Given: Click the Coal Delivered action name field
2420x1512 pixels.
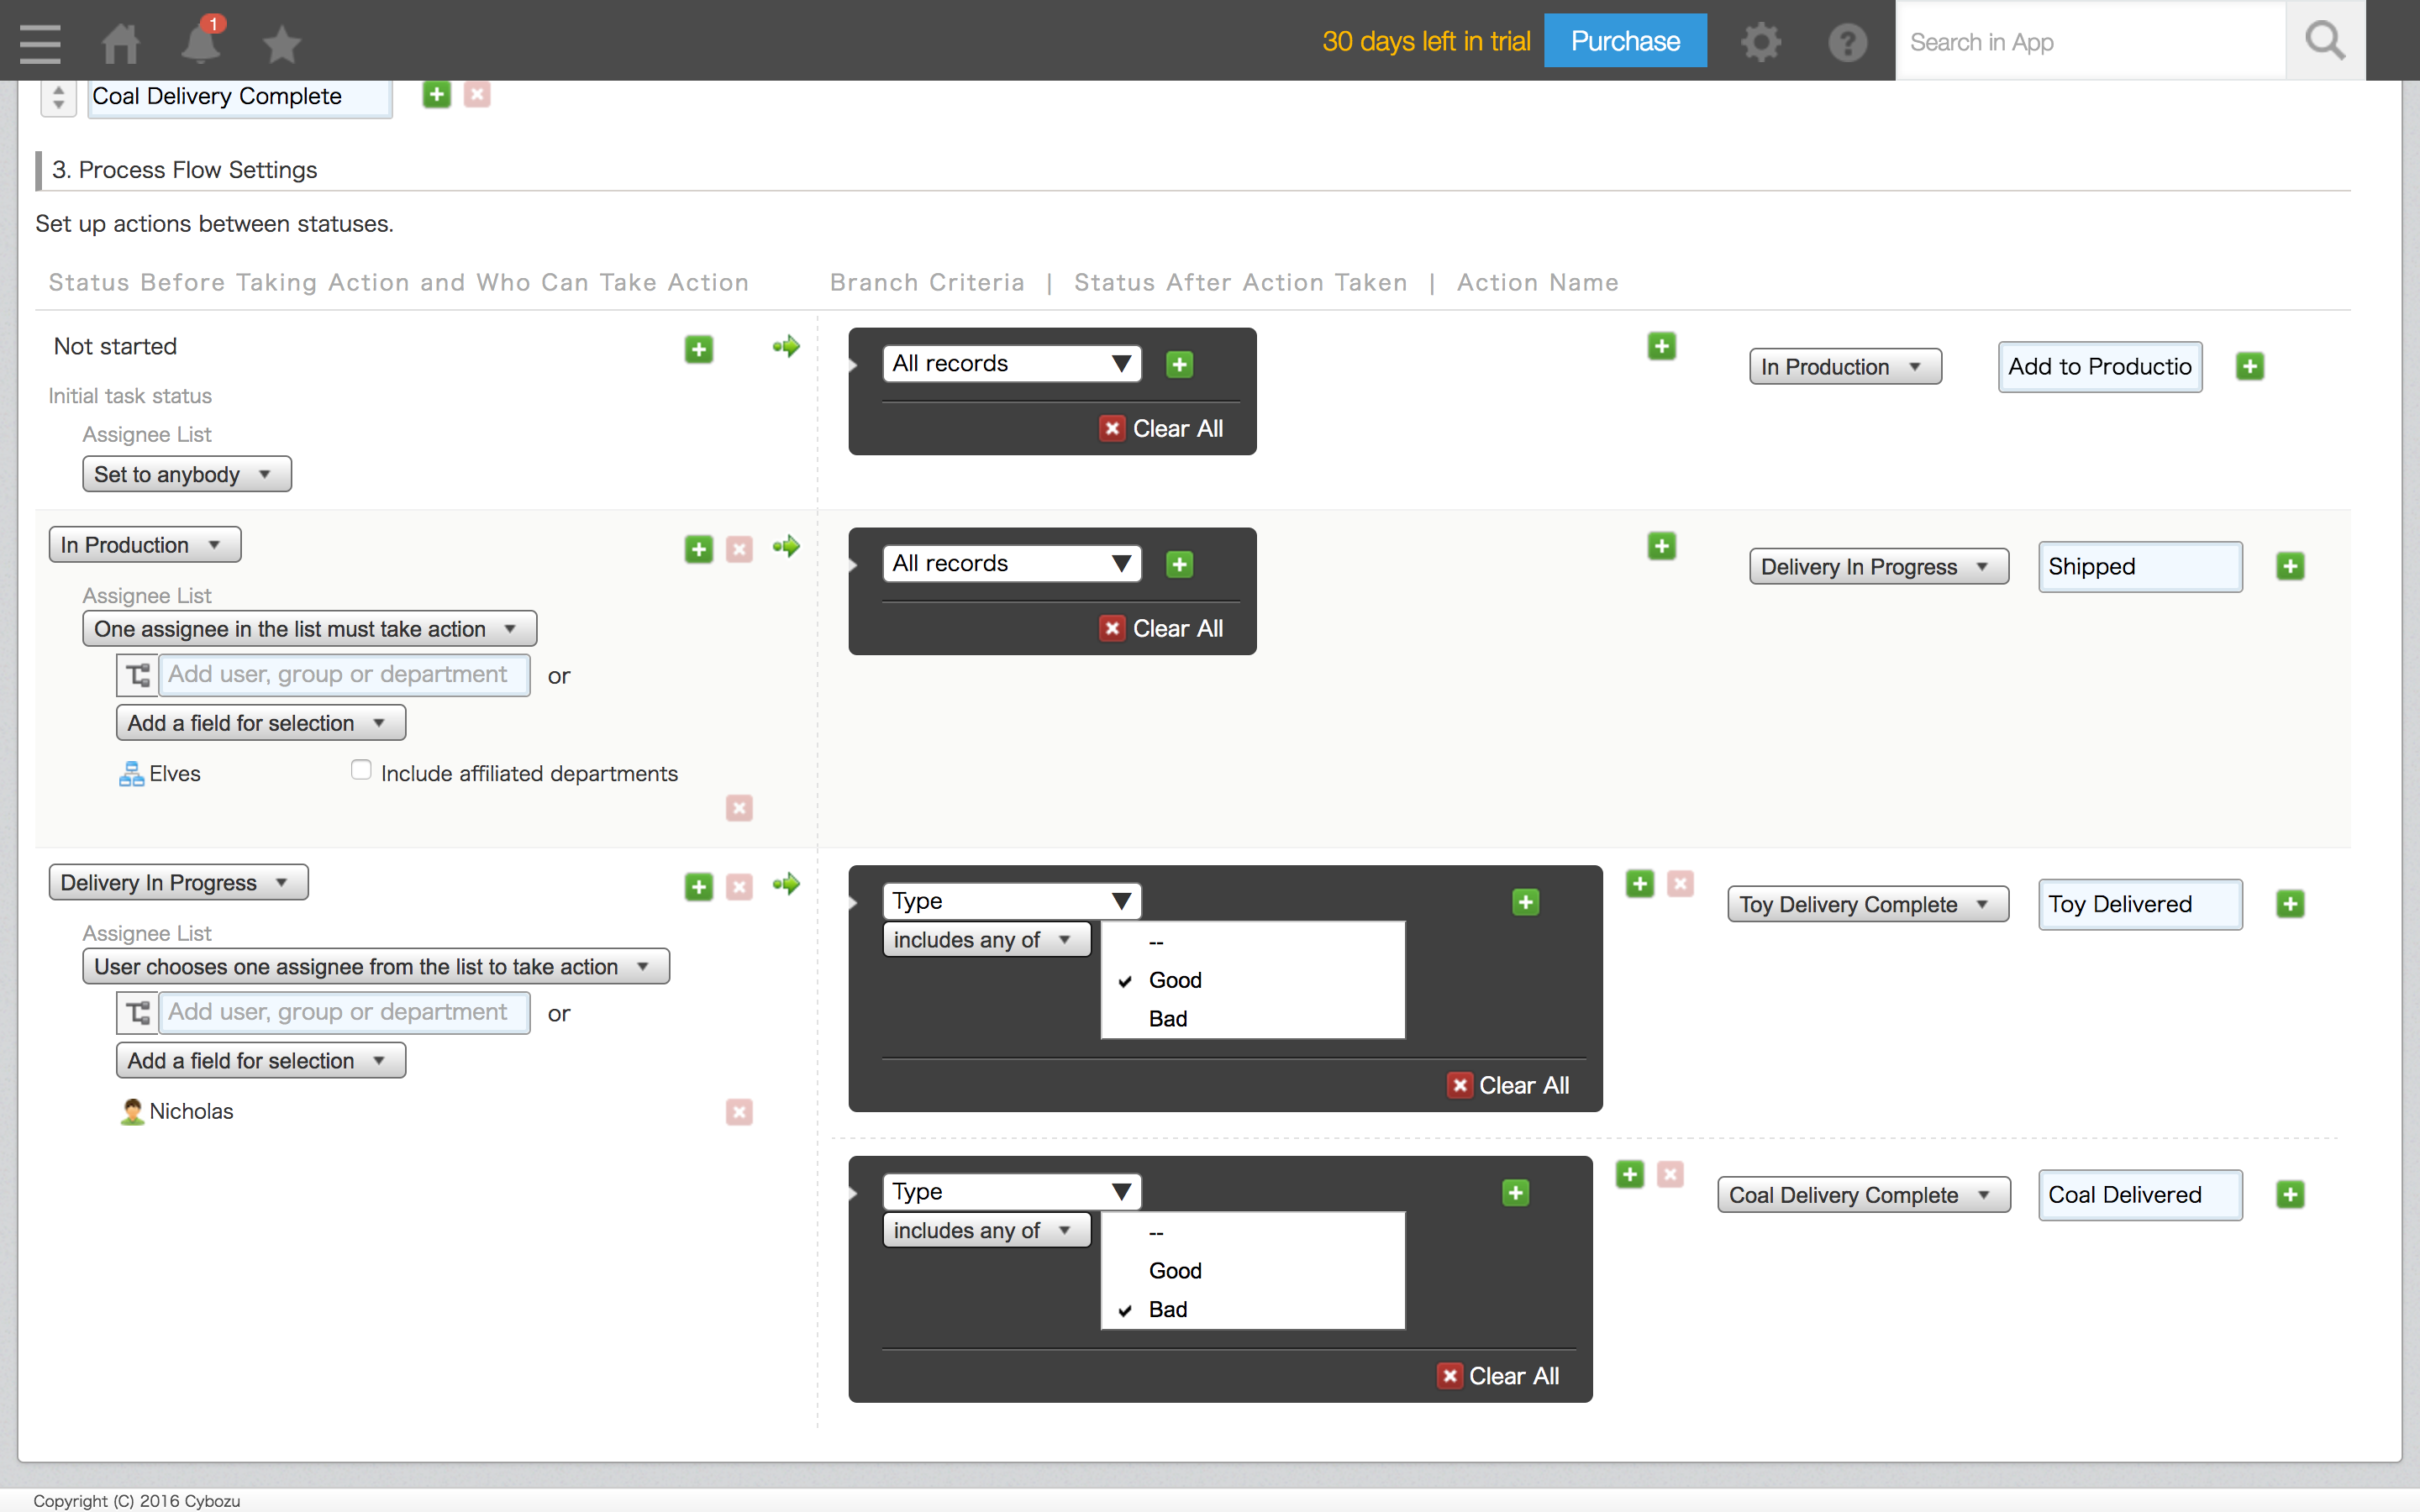Looking at the screenshot, I should pos(2140,1194).
